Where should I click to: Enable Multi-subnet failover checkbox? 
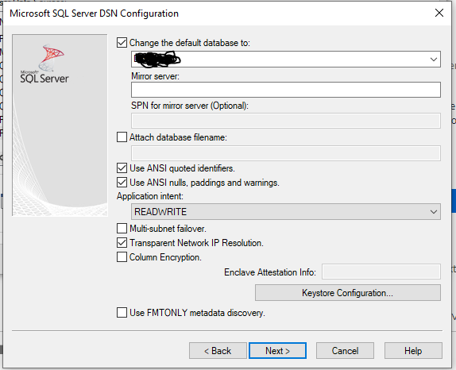pos(122,228)
